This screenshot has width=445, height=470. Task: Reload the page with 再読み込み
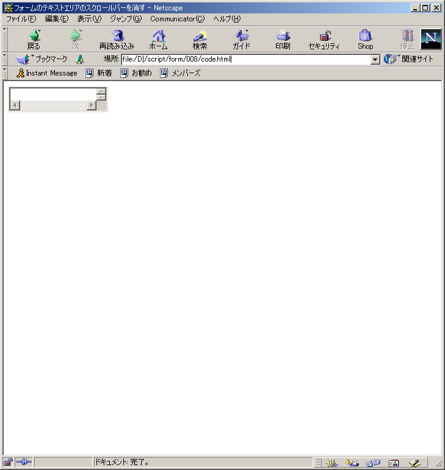(117, 40)
